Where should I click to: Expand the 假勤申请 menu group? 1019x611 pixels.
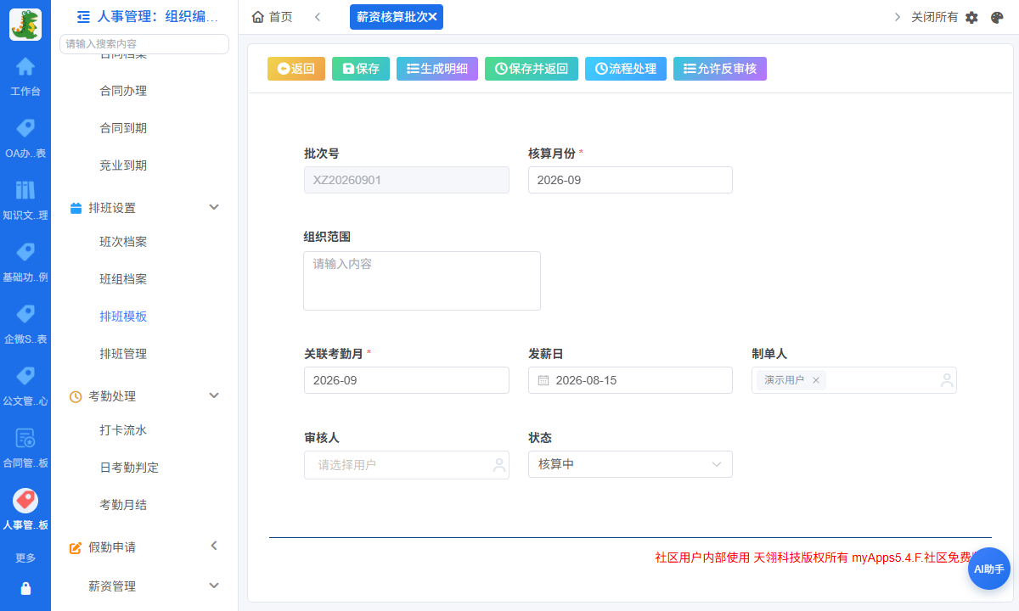click(214, 546)
